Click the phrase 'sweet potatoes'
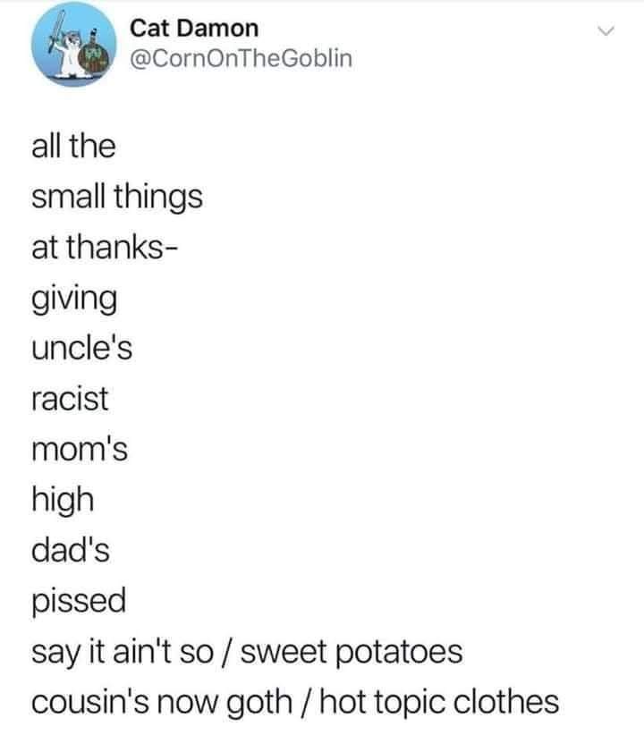The width and height of the screenshot is (644, 752). tap(352, 652)
